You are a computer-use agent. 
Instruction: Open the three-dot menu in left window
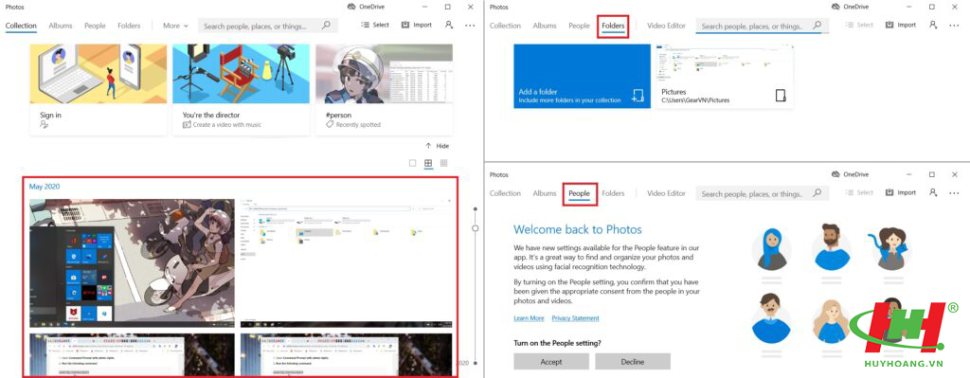[x=470, y=26]
